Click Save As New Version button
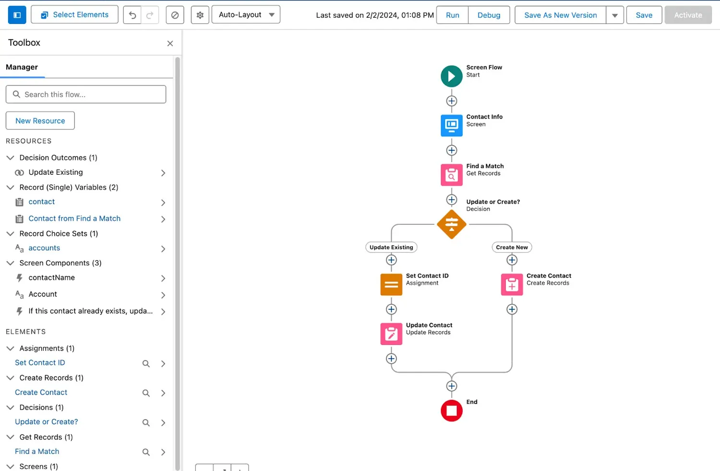This screenshot has height=471, width=720. pyautogui.click(x=561, y=15)
